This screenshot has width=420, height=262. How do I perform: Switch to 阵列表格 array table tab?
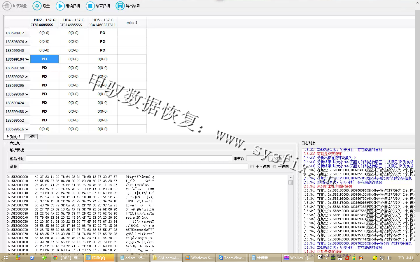(x=13, y=137)
